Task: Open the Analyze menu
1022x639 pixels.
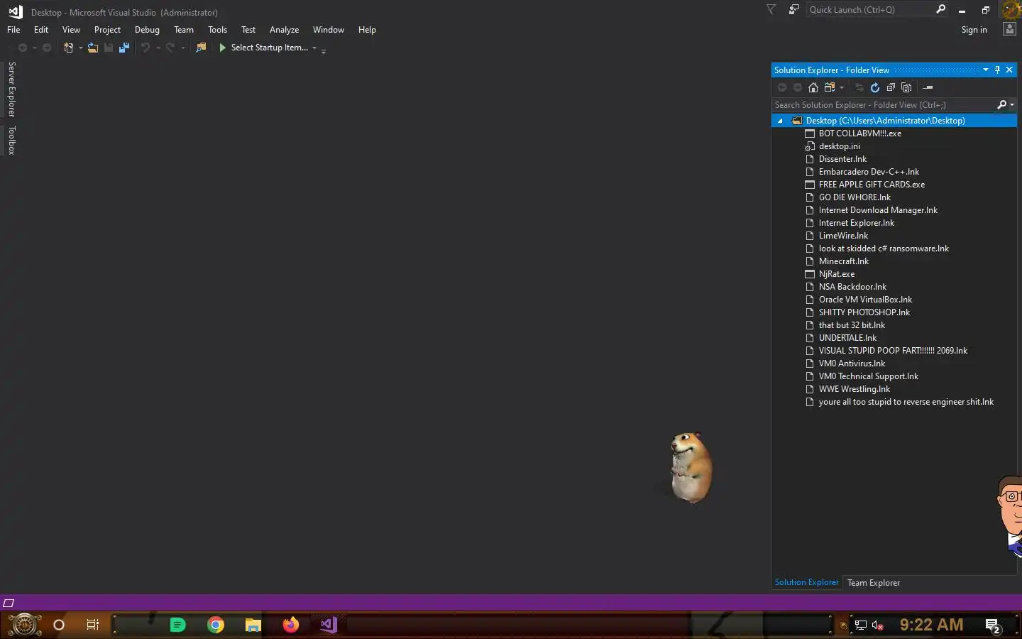Action: point(284,30)
